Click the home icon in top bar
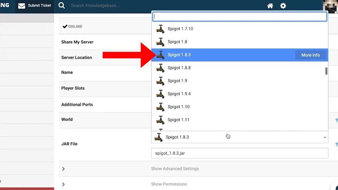 tap(270, 6)
